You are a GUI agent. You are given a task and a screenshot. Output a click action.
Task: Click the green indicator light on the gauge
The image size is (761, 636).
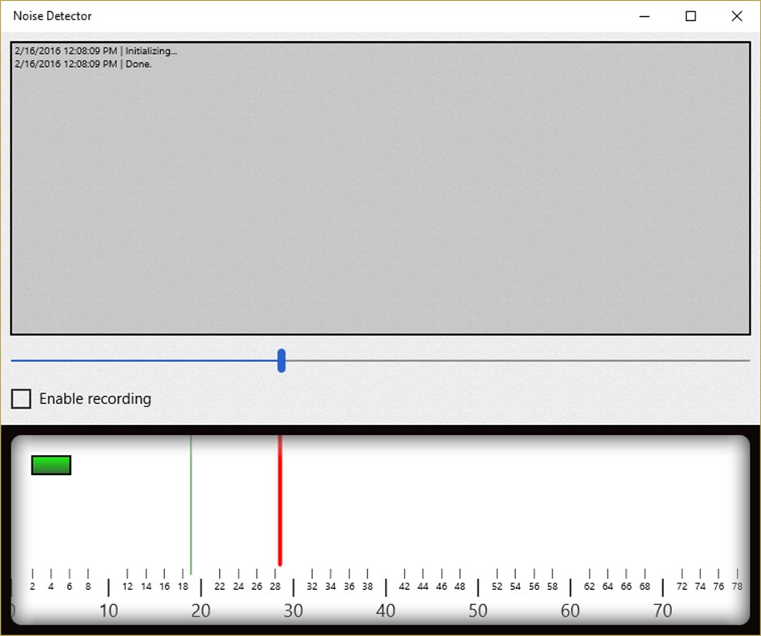pos(50,465)
